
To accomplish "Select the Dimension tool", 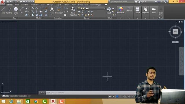I will point(59,10).
